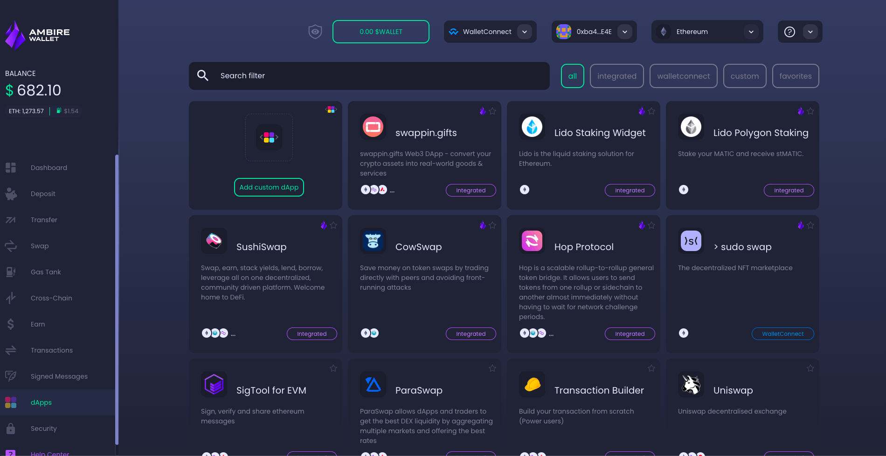The width and height of the screenshot is (886, 456).
Task: Star ParaSwap as favorite
Action: click(492, 368)
